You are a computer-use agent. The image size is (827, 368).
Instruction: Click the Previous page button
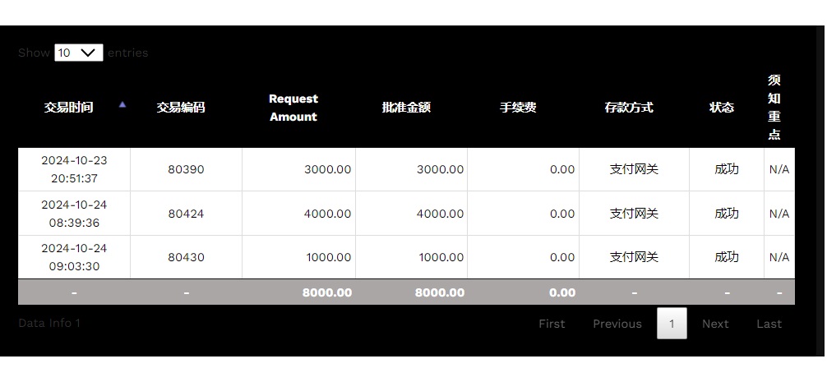[617, 324]
